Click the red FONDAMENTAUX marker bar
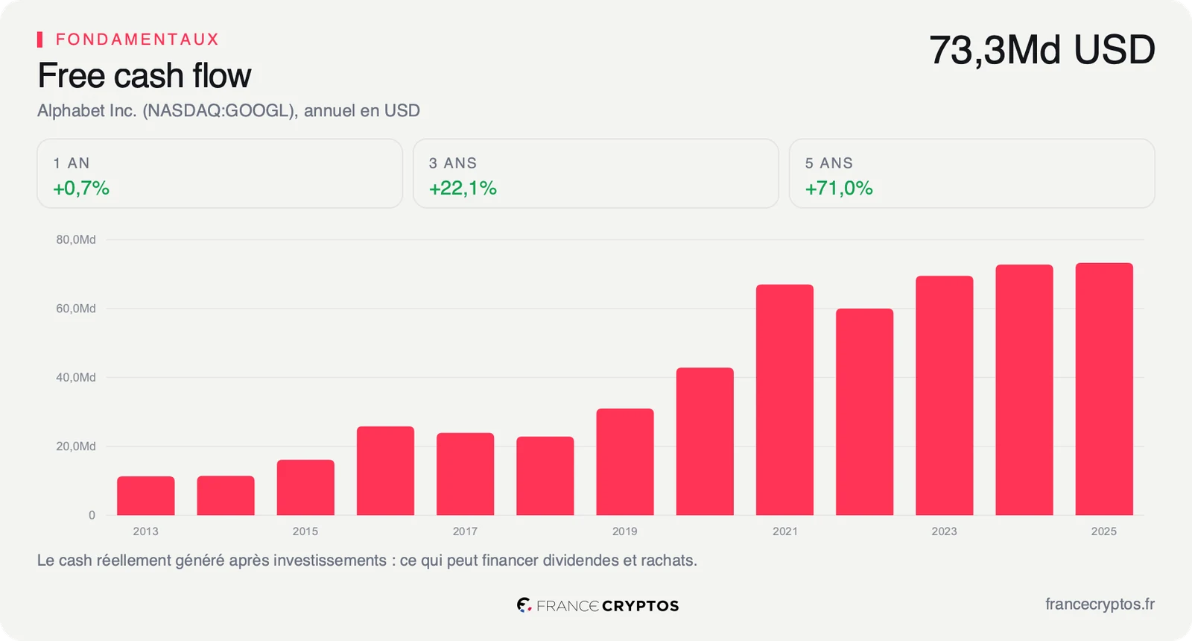This screenshot has height=641, width=1192. tap(39, 40)
